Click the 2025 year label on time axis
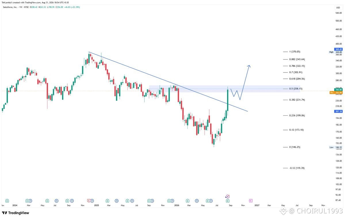345x218 pixels. tap(97, 205)
